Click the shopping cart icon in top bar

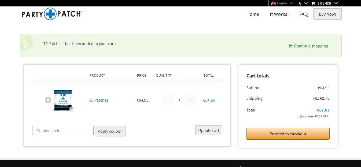(x=313, y=3)
